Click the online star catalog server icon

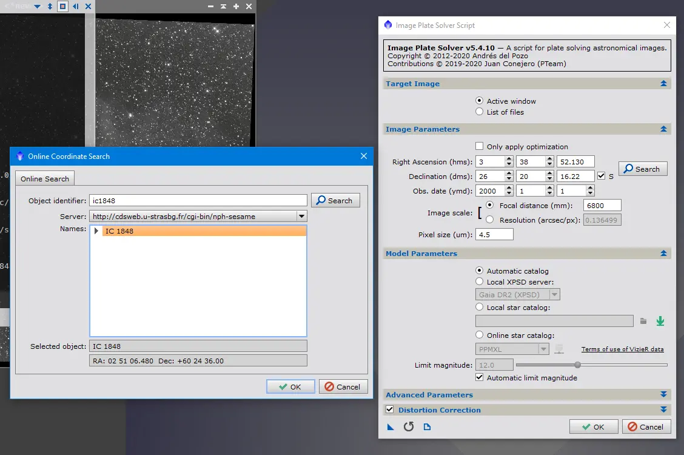559,349
